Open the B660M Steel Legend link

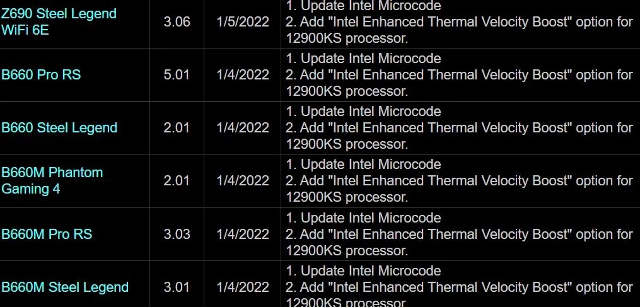(x=65, y=287)
